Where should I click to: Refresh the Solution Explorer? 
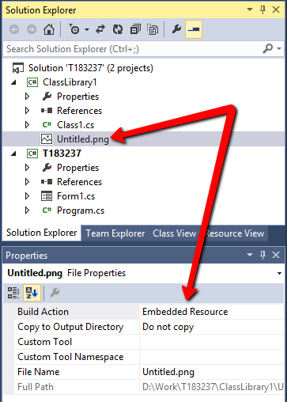coord(118,29)
